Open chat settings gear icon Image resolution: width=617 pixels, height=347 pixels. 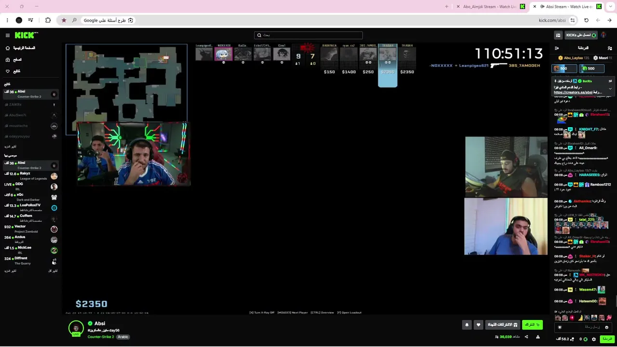(x=593, y=339)
